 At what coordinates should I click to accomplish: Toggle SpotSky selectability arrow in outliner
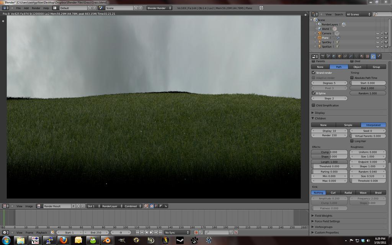pyautogui.click(x=382, y=42)
